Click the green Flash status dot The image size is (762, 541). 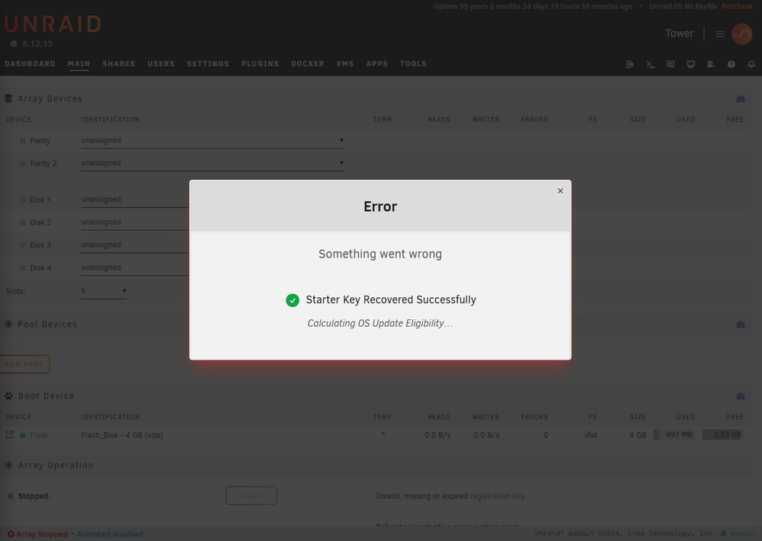tap(22, 435)
